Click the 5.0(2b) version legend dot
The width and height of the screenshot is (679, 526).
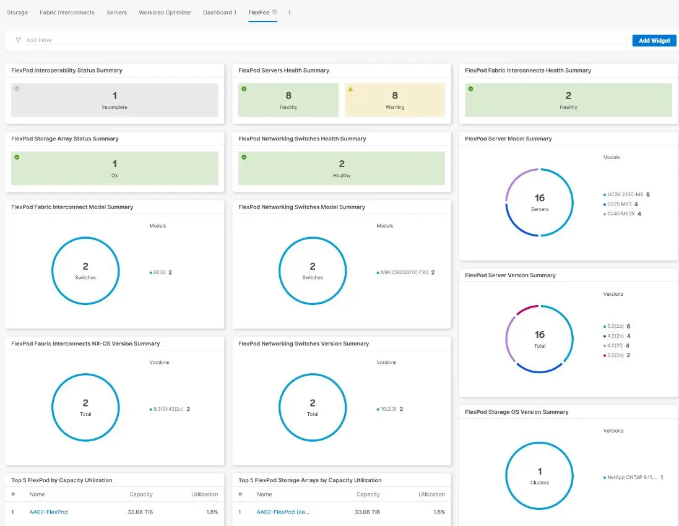pyautogui.click(x=605, y=355)
